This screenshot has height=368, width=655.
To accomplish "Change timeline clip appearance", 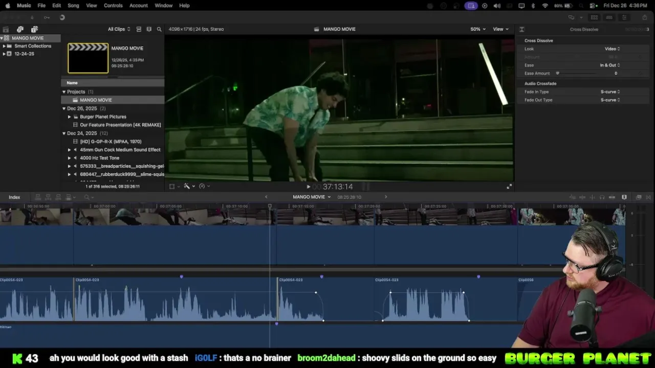I will coord(624,197).
